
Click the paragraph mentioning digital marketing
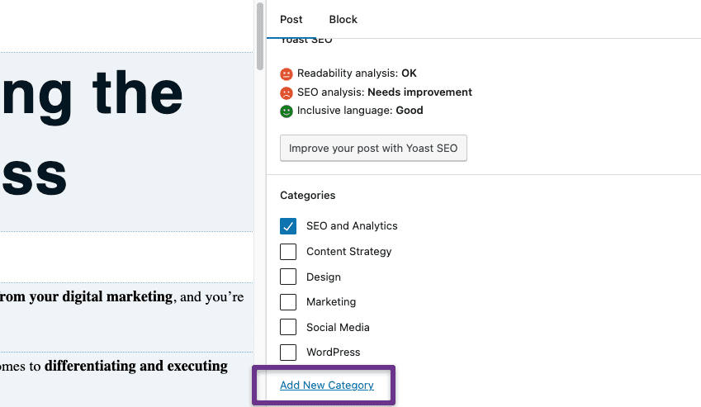point(124,297)
